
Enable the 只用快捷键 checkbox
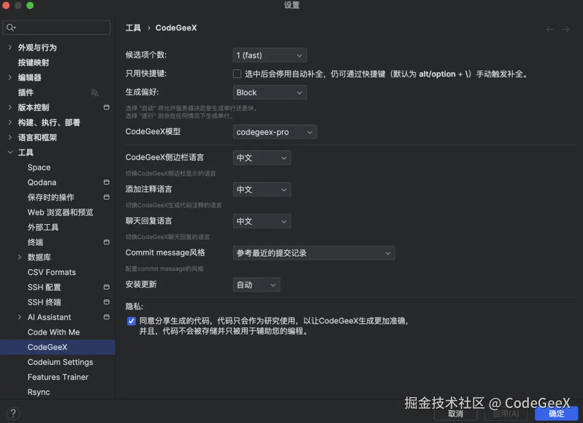click(237, 73)
